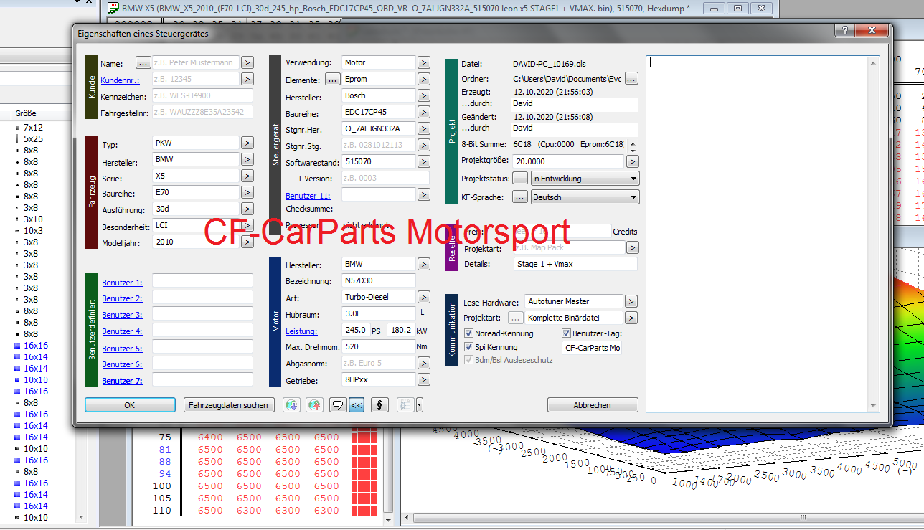Open the KF-Sprache dropdown showing Deutsch
Image resolution: width=924 pixels, height=530 pixels.
[x=585, y=197]
